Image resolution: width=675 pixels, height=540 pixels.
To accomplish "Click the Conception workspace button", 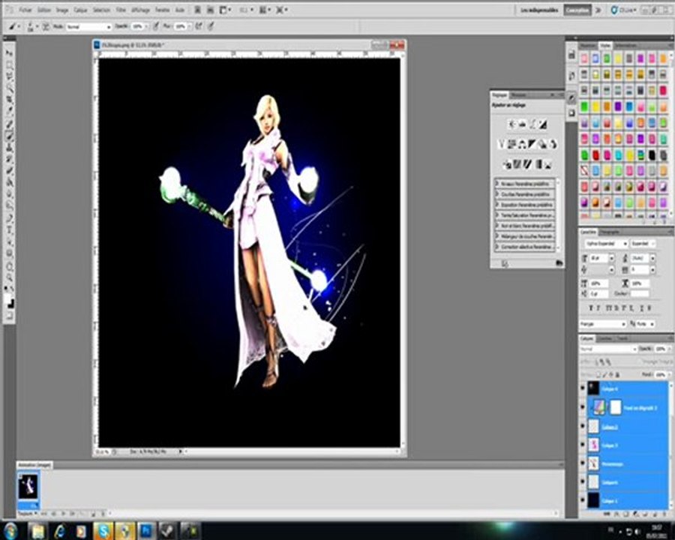I will click(577, 10).
